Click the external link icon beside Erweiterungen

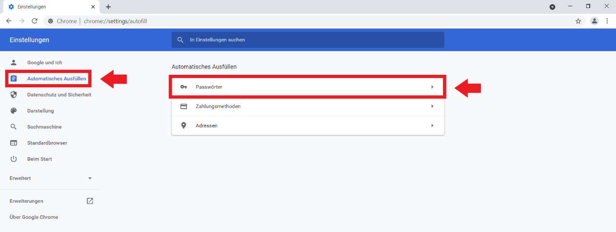pos(90,201)
